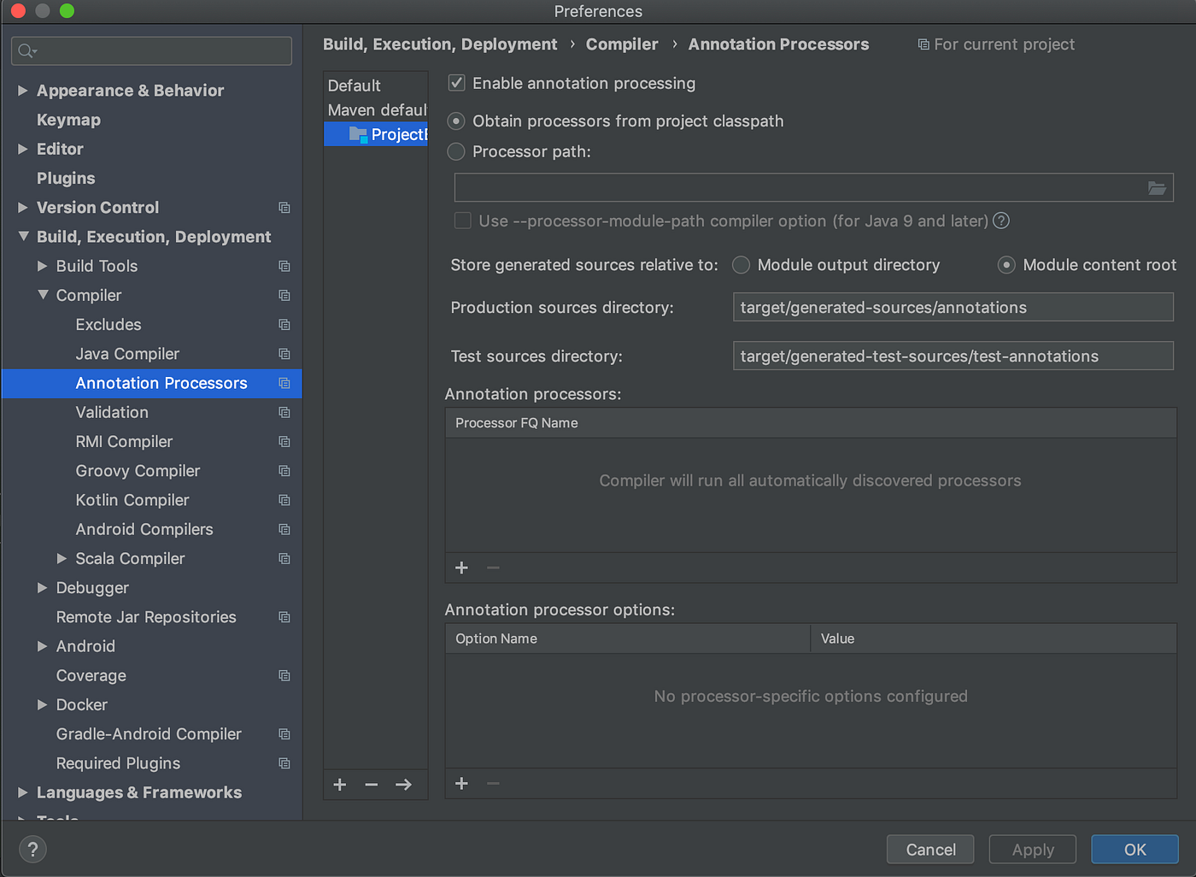Move module to another profile arrow icon
Image resolution: width=1196 pixels, height=877 pixels.
(x=403, y=785)
